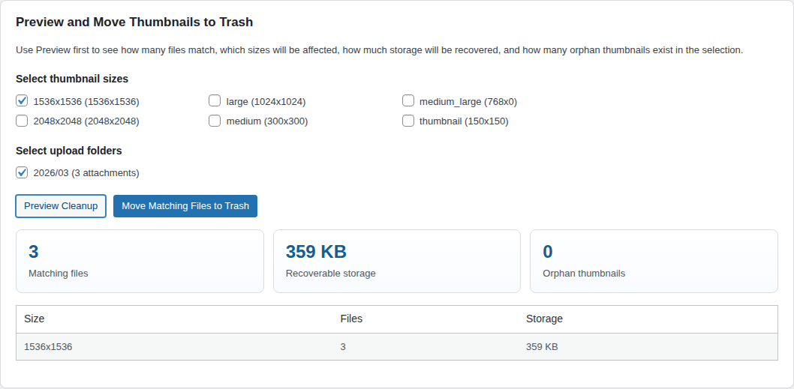Click the '359 KB' storage table cell
Screen dimensions: 794x389
[x=542, y=347]
